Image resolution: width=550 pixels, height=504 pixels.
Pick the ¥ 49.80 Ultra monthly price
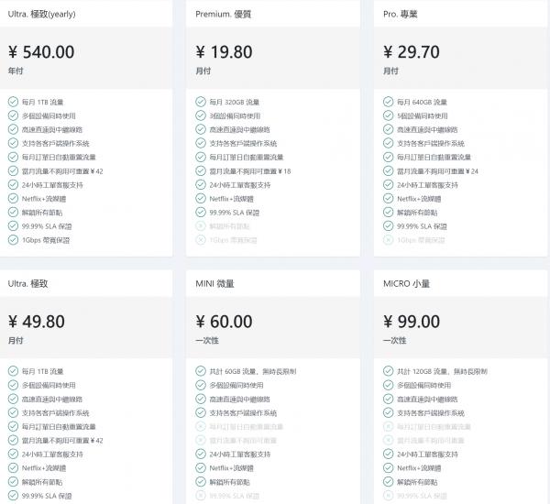(37, 321)
